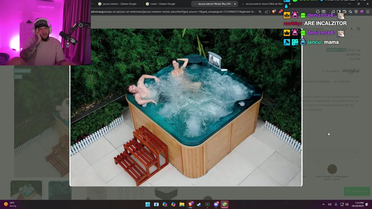Tick the checkbox left of the color swatch
This screenshot has height=209, width=372.
pyautogui.click(x=317, y=163)
